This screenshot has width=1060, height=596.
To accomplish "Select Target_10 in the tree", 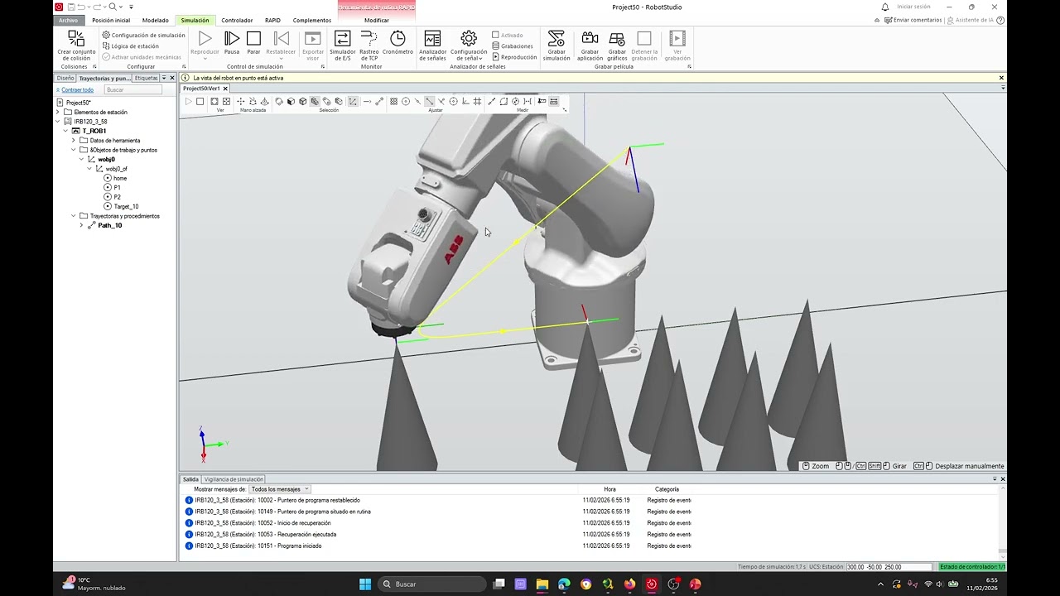I will (x=126, y=206).
